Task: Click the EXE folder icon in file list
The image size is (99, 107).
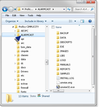Action: (58, 47)
